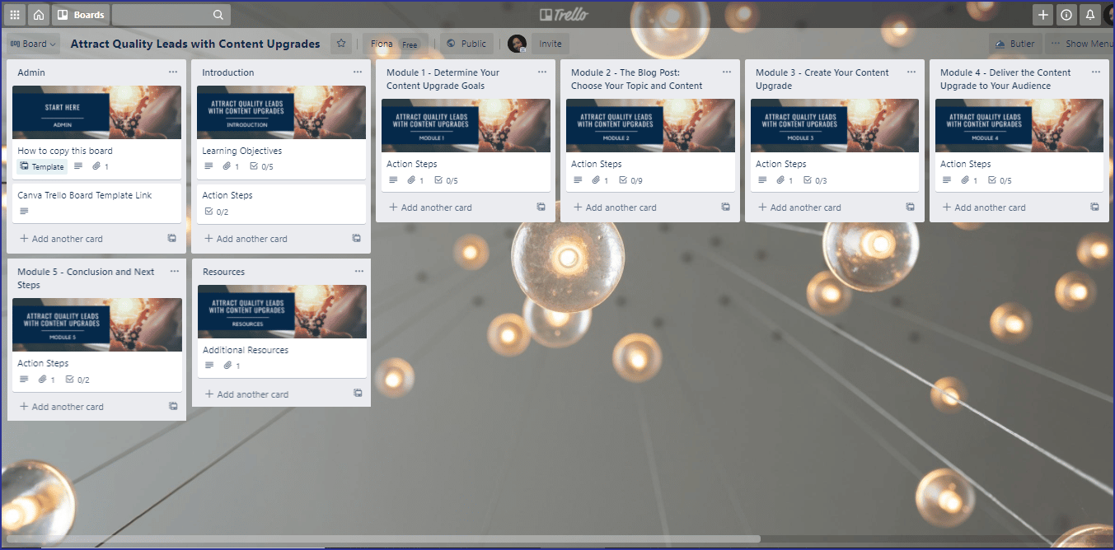Image resolution: width=1115 pixels, height=550 pixels.
Task: Add another card in Module 5 list
Action: click(63, 407)
